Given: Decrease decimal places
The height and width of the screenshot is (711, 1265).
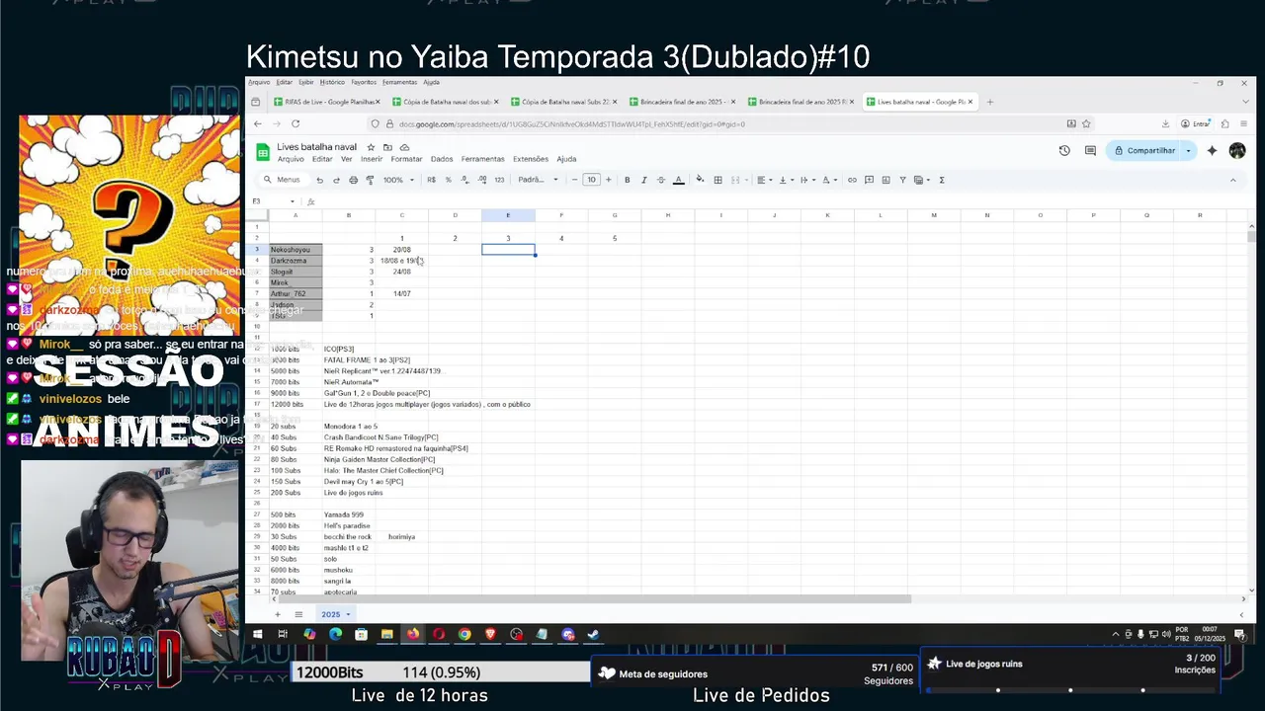Looking at the screenshot, I should click(x=464, y=180).
